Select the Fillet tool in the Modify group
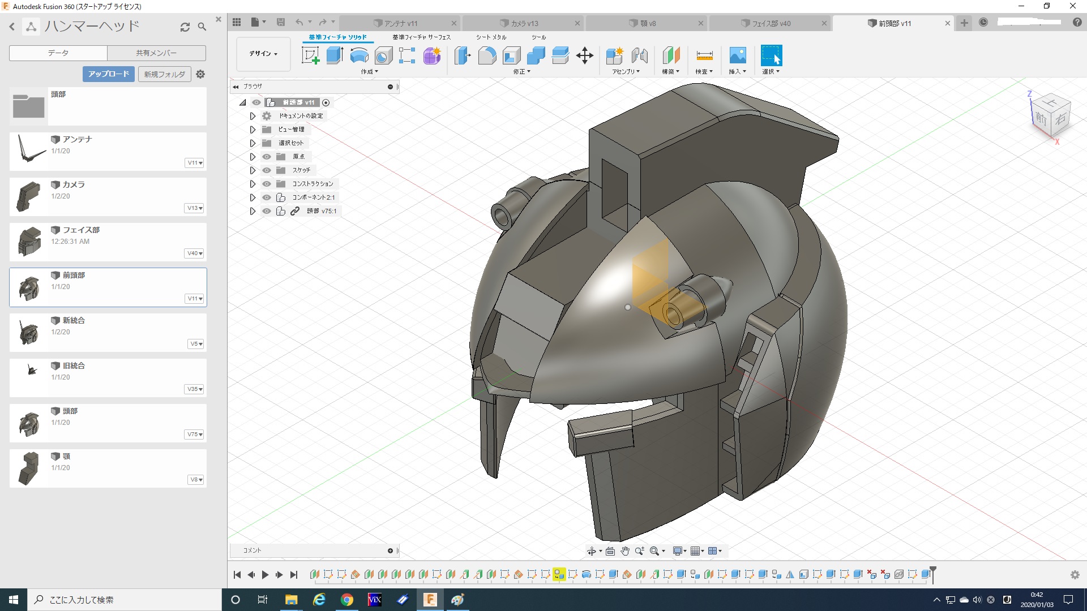 point(487,55)
